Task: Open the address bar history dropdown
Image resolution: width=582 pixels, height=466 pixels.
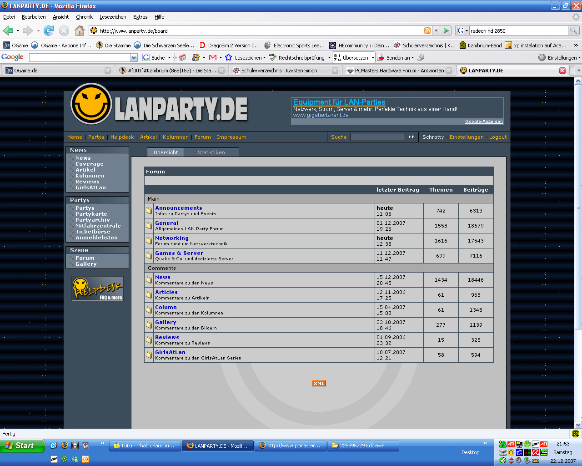Action: click(x=436, y=30)
